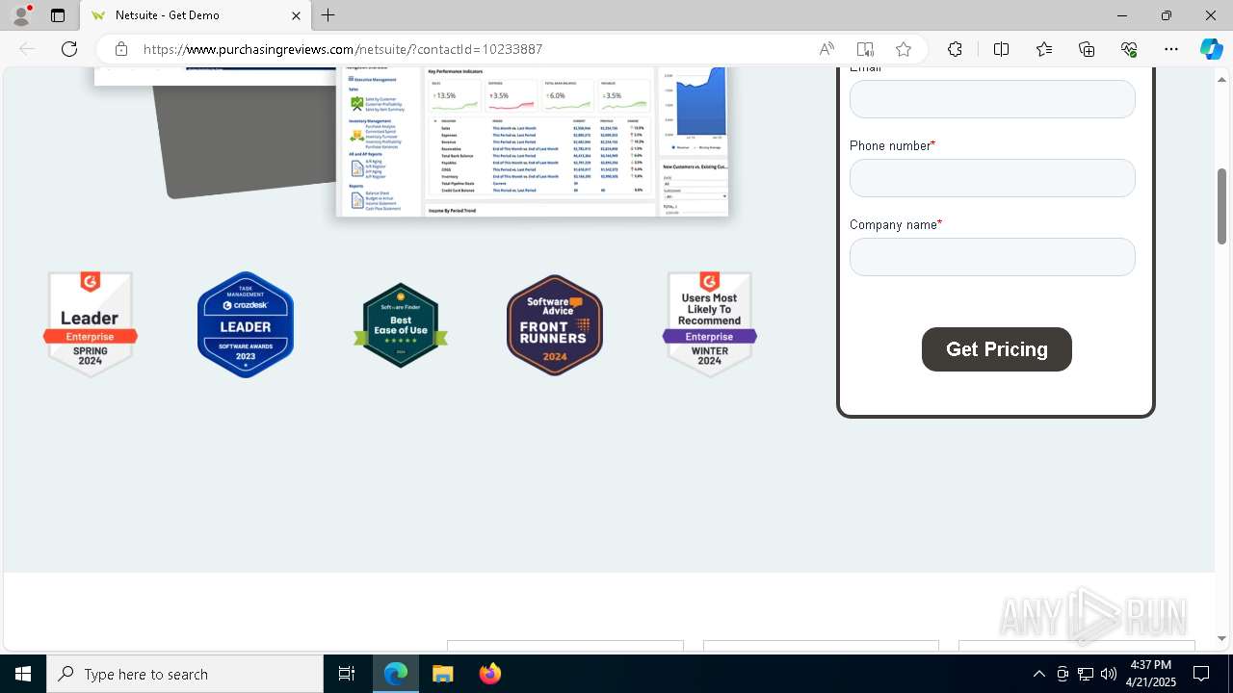Open the tab actions menu
Viewport: 1233px width, 693px height.
click(58, 15)
